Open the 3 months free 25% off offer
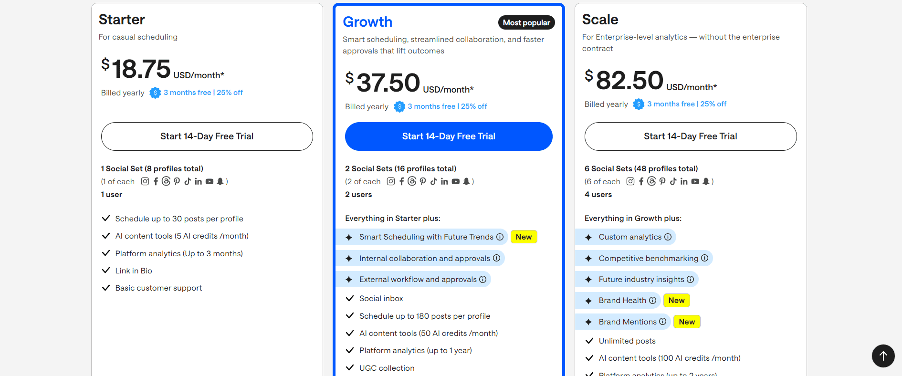The image size is (902, 376). point(447,106)
